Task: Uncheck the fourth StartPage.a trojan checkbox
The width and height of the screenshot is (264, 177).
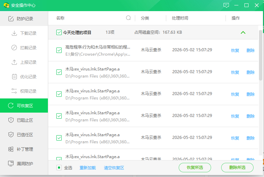Action: pyautogui.click(x=59, y=138)
